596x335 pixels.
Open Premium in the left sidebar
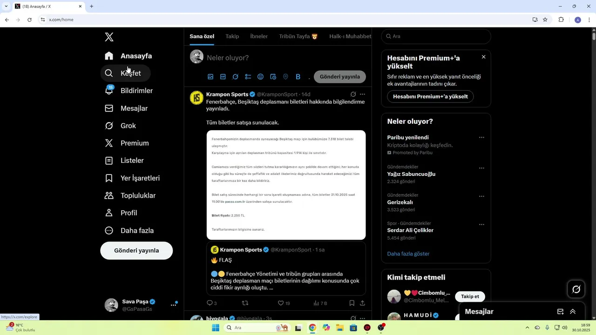[x=127, y=143]
